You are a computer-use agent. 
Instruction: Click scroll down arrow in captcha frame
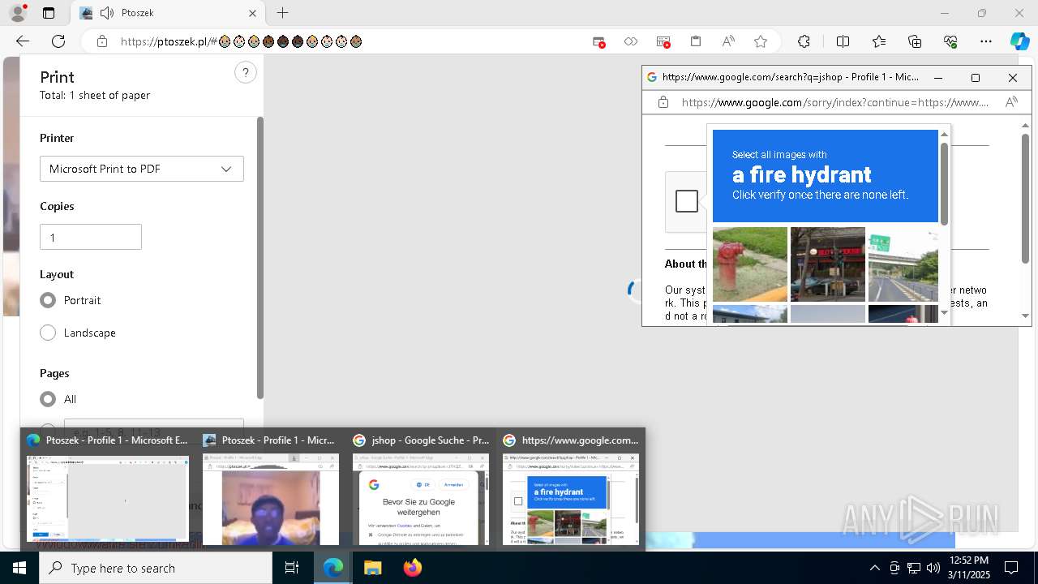(x=944, y=312)
